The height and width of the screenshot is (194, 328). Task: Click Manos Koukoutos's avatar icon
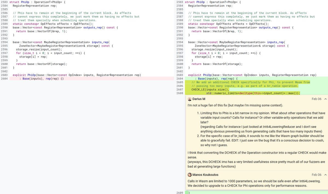[x=190, y=175]
